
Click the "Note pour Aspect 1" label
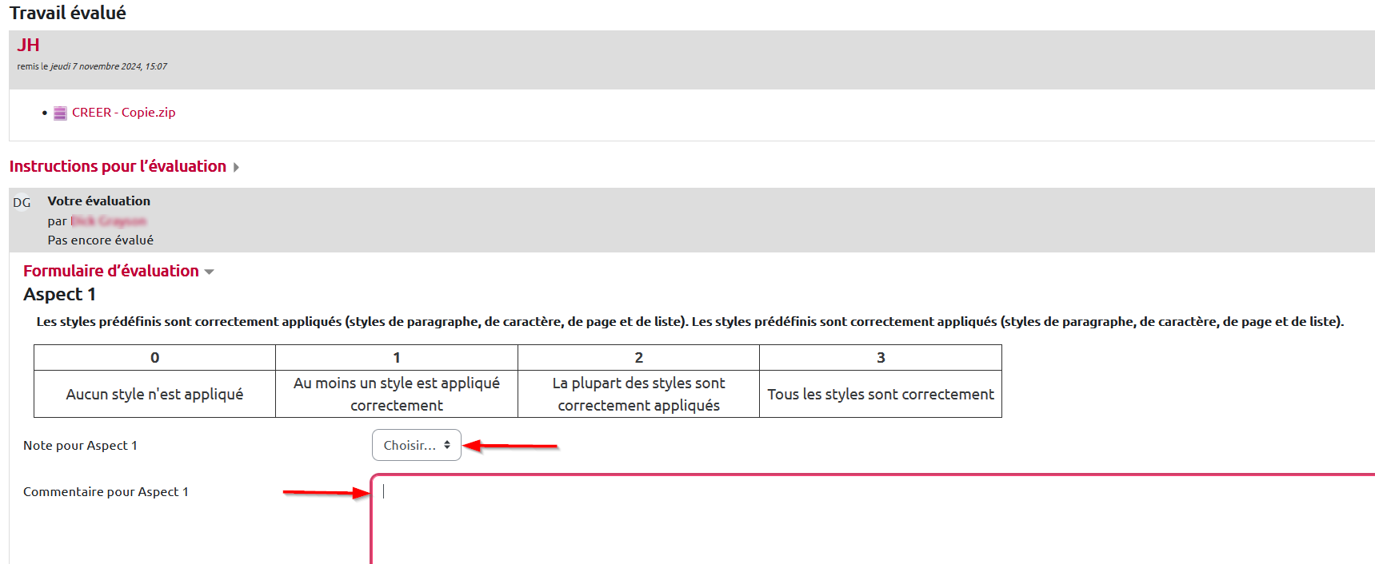[x=80, y=446]
